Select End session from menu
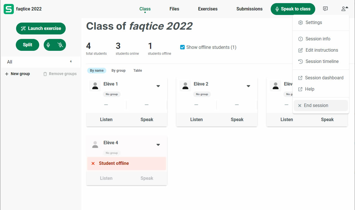The height and width of the screenshot is (210, 355). click(316, 106)
